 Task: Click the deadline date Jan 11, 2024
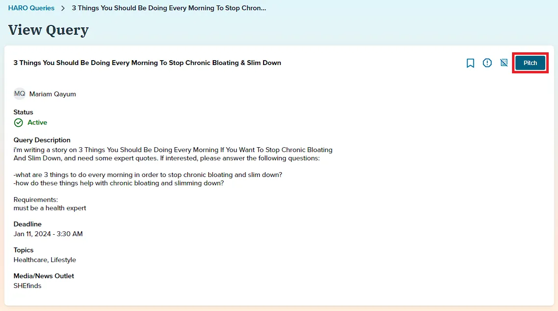32,234
